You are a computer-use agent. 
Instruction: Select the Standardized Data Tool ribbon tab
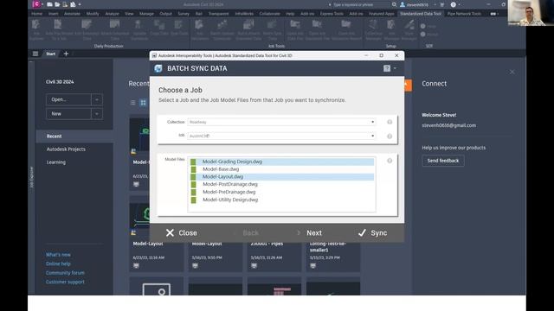point(421,14)
